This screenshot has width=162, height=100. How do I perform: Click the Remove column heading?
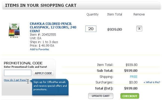click(139, 14)
